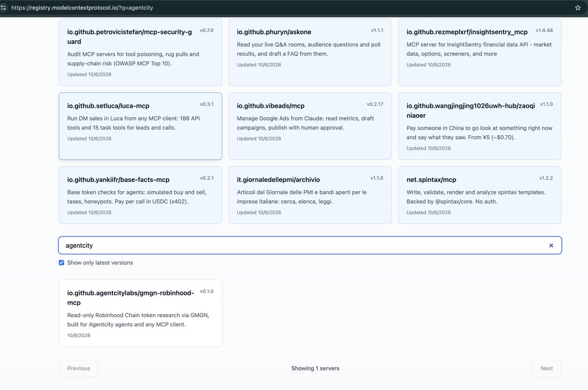Go to the Previous page of results
This screenshot has width=588, height=390.
click(79, 368)
